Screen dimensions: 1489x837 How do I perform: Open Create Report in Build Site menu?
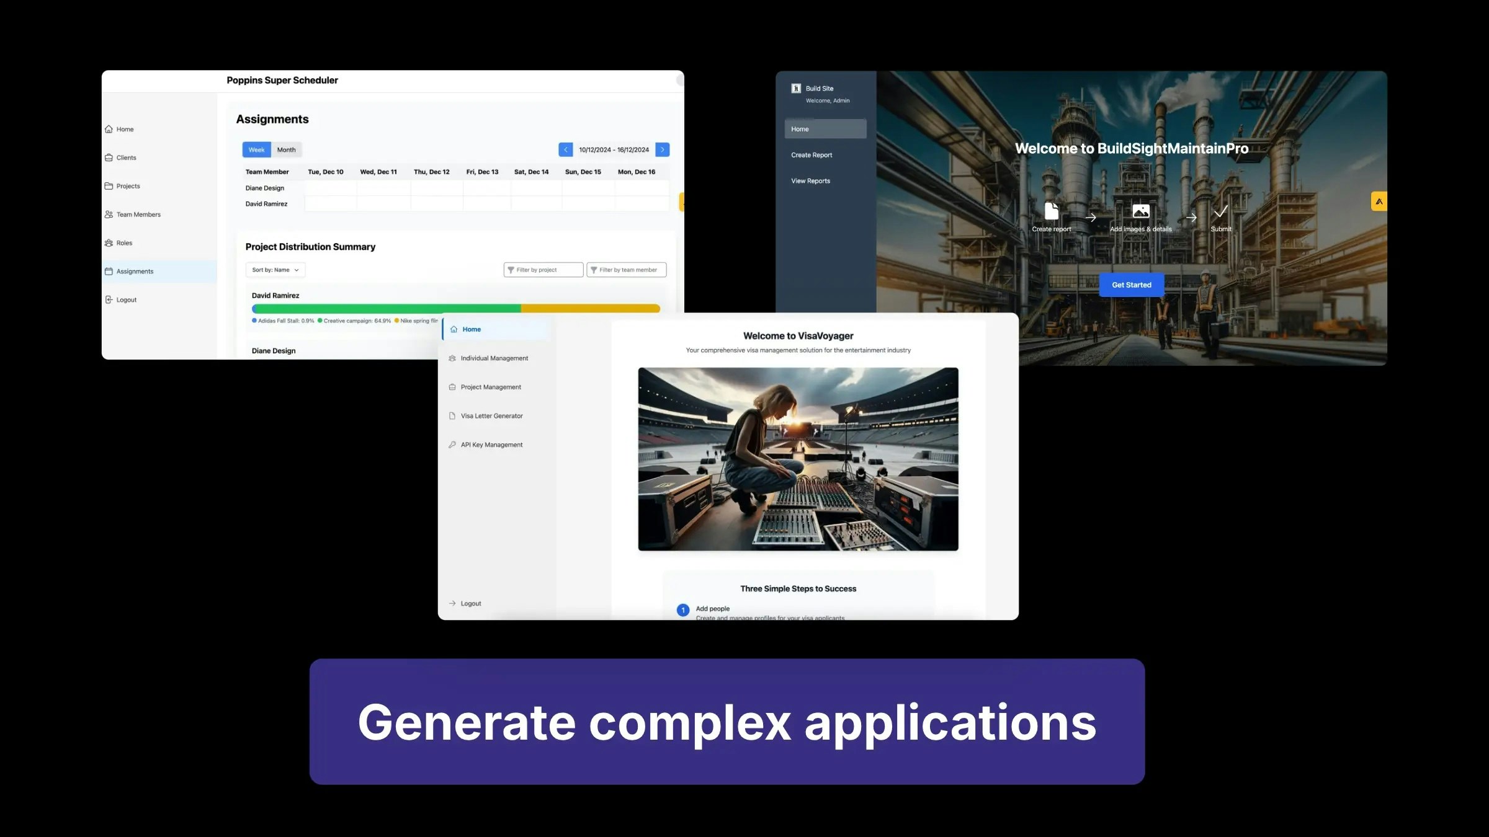click(x=812, y=155)
